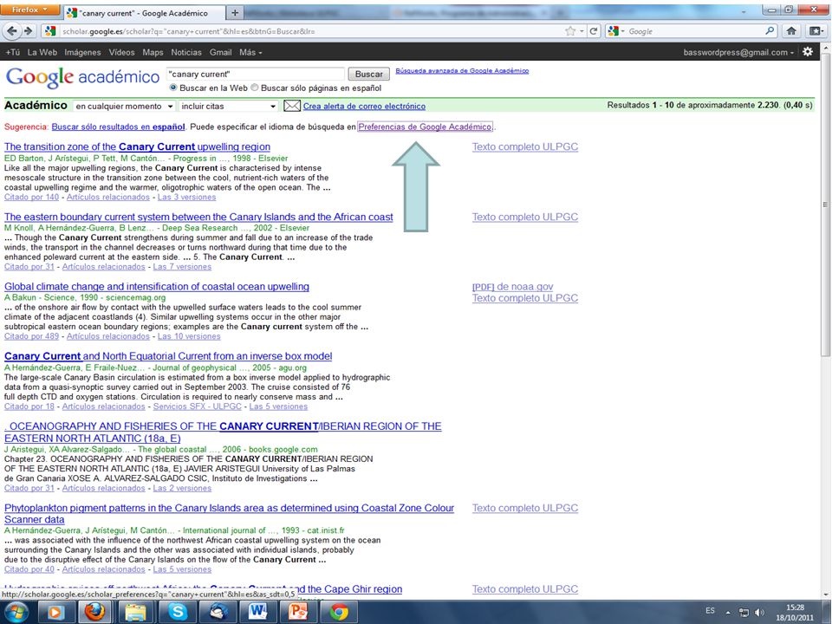Open the bookmark star dropdown arrow

[582, 31]
